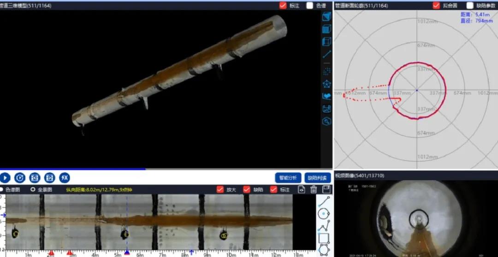
Task: Select the 全景图 radio button
Action: coord(32,189)
